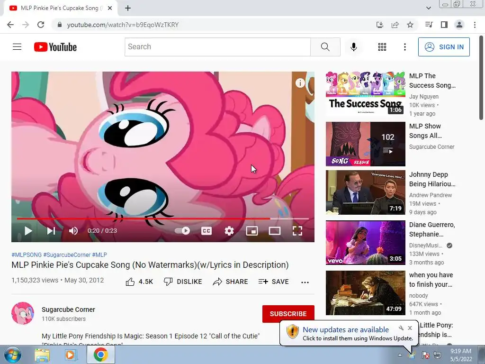Open the YouTube apps grid
485x364 pixels.
[x=382, y=47]
